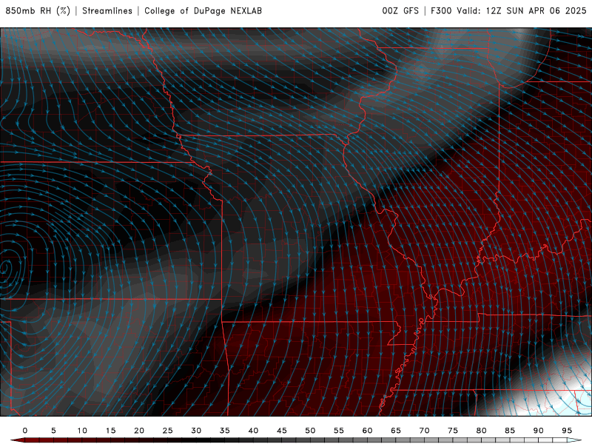
Task: Click the '15' value on the colorbar scale
Action: (110, 431)
